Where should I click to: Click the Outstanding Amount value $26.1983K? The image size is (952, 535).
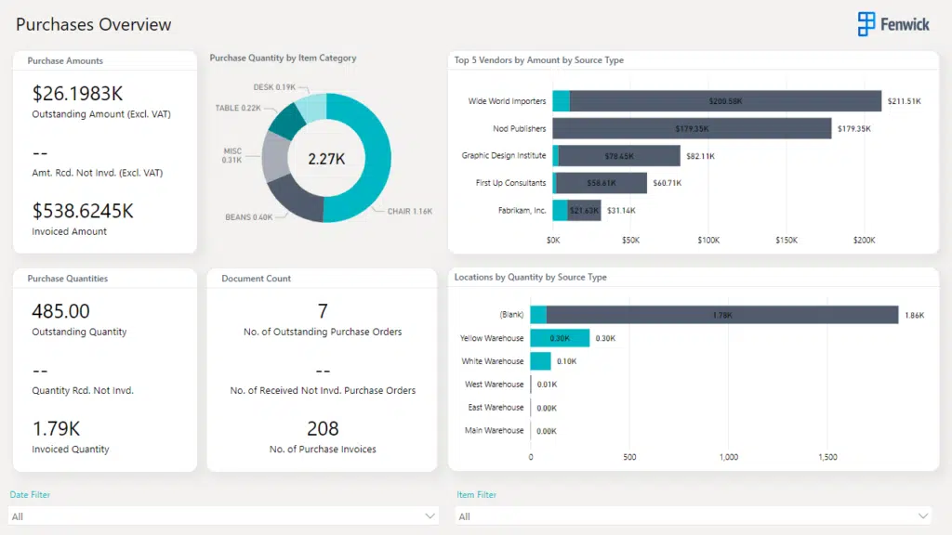78,94
